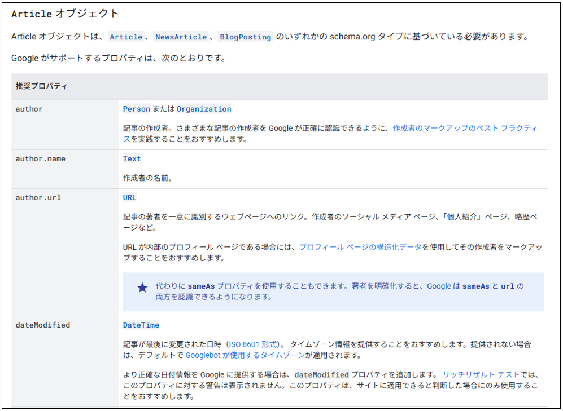The height and width of the screenshot is (411, 563).
Task: Open the Text type link for author.name
Action: coord(132,158)
